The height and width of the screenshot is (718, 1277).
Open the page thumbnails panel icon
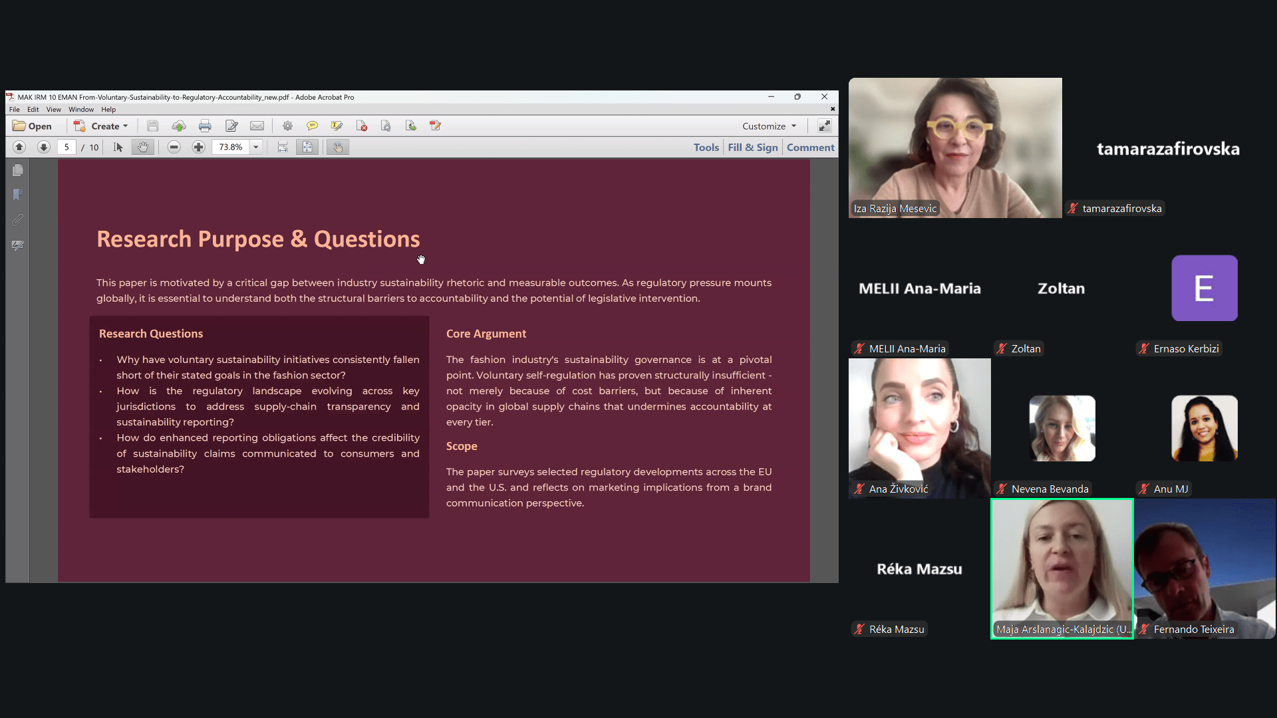17,171
